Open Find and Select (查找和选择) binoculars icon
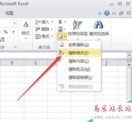Image resolution: width=132 pixels, height=122 pixels. click(99, 24)
